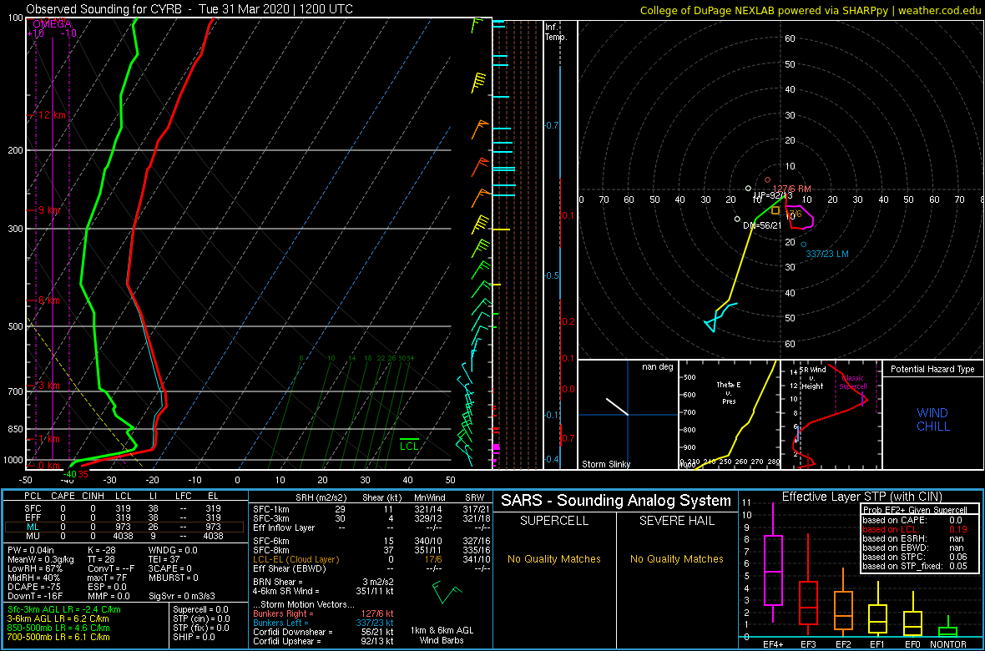This screenshot has width=985, height=651.
Task: Click the Potential Hazard Type header
Action: click(933, 369)
